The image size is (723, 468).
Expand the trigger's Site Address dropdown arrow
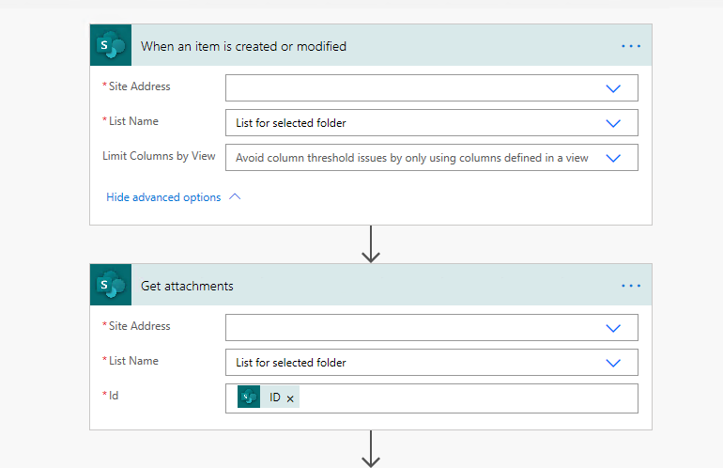[x=613, y=88]
